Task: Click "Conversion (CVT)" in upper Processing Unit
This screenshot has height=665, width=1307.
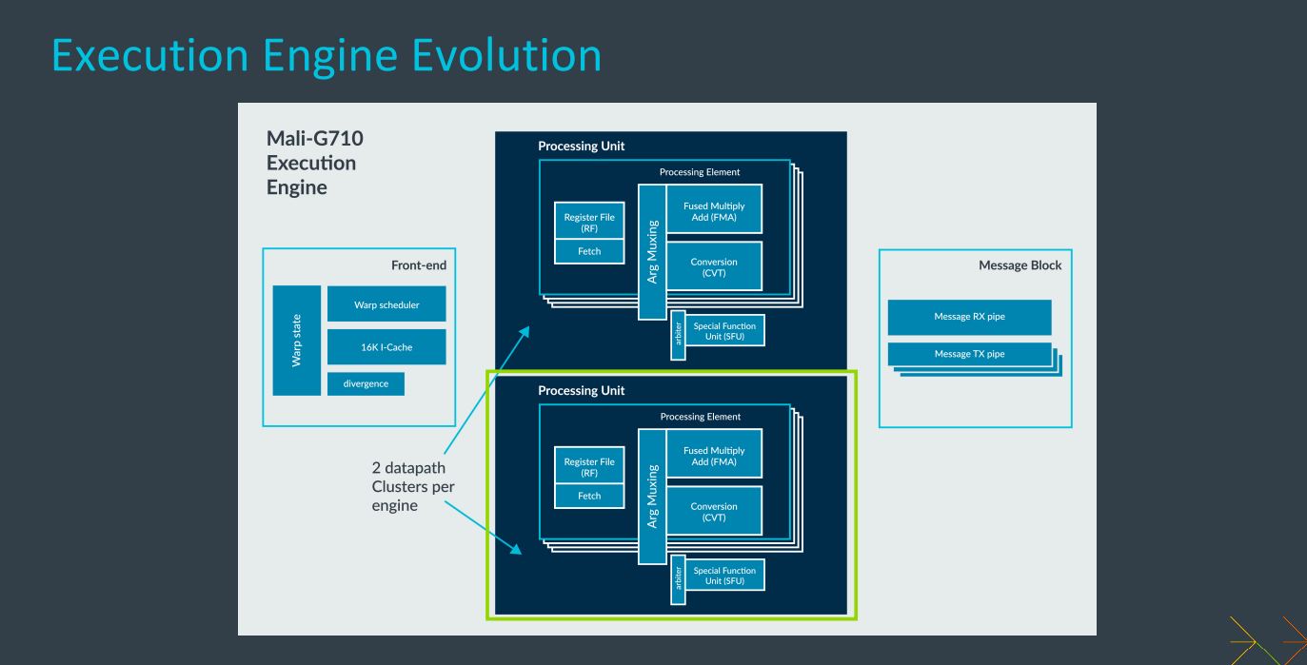Action: point(714,267)
